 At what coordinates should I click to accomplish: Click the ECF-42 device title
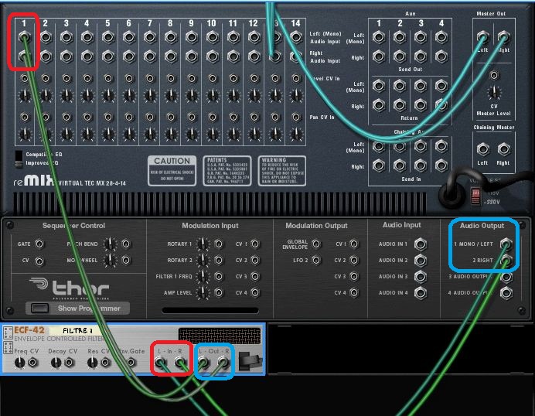[x=29, y=330]
